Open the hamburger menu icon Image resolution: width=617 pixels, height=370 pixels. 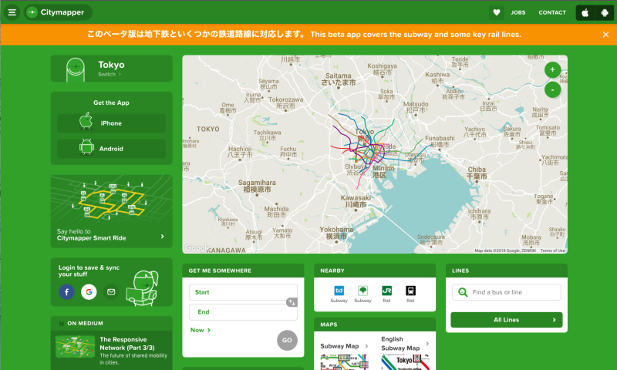(x=12, y=12)
